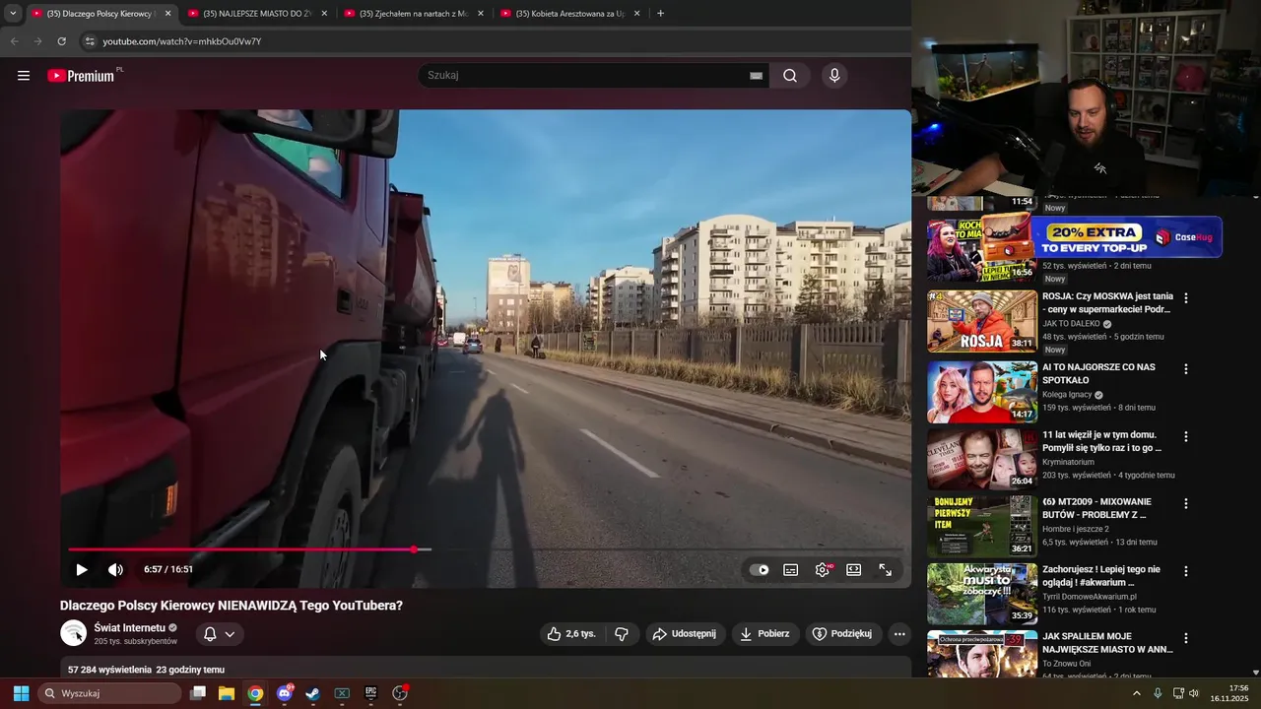Viewport: 1261px width, 709px height.
Task: Switch to Zjechałem na nartach tab
Action: (x=413, y=14)
